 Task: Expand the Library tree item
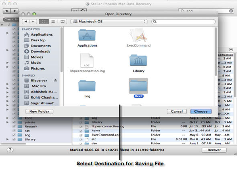click(x=7, y=139)
